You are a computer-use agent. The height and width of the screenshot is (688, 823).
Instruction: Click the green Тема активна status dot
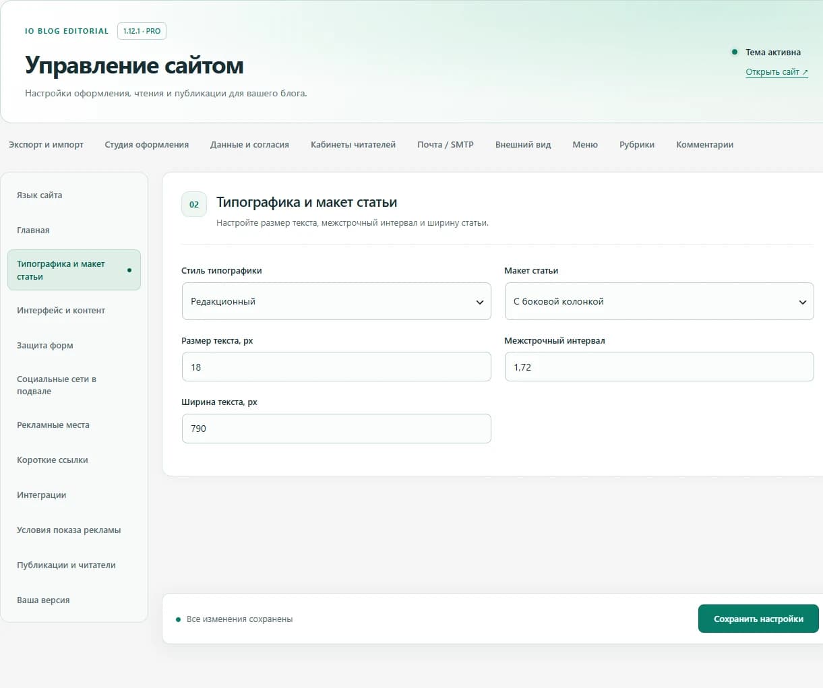[x=735, y=52]
